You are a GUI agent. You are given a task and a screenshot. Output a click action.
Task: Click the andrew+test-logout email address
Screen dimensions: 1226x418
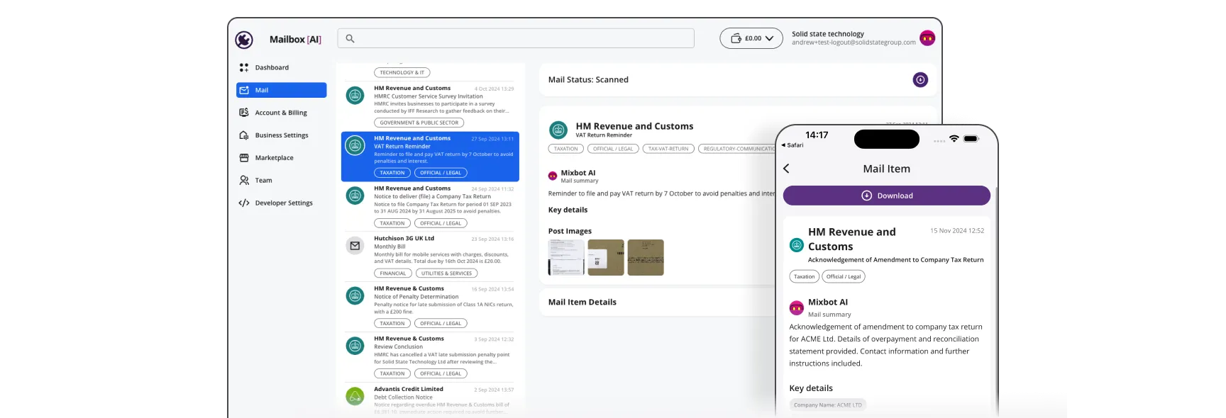[854, 43]
